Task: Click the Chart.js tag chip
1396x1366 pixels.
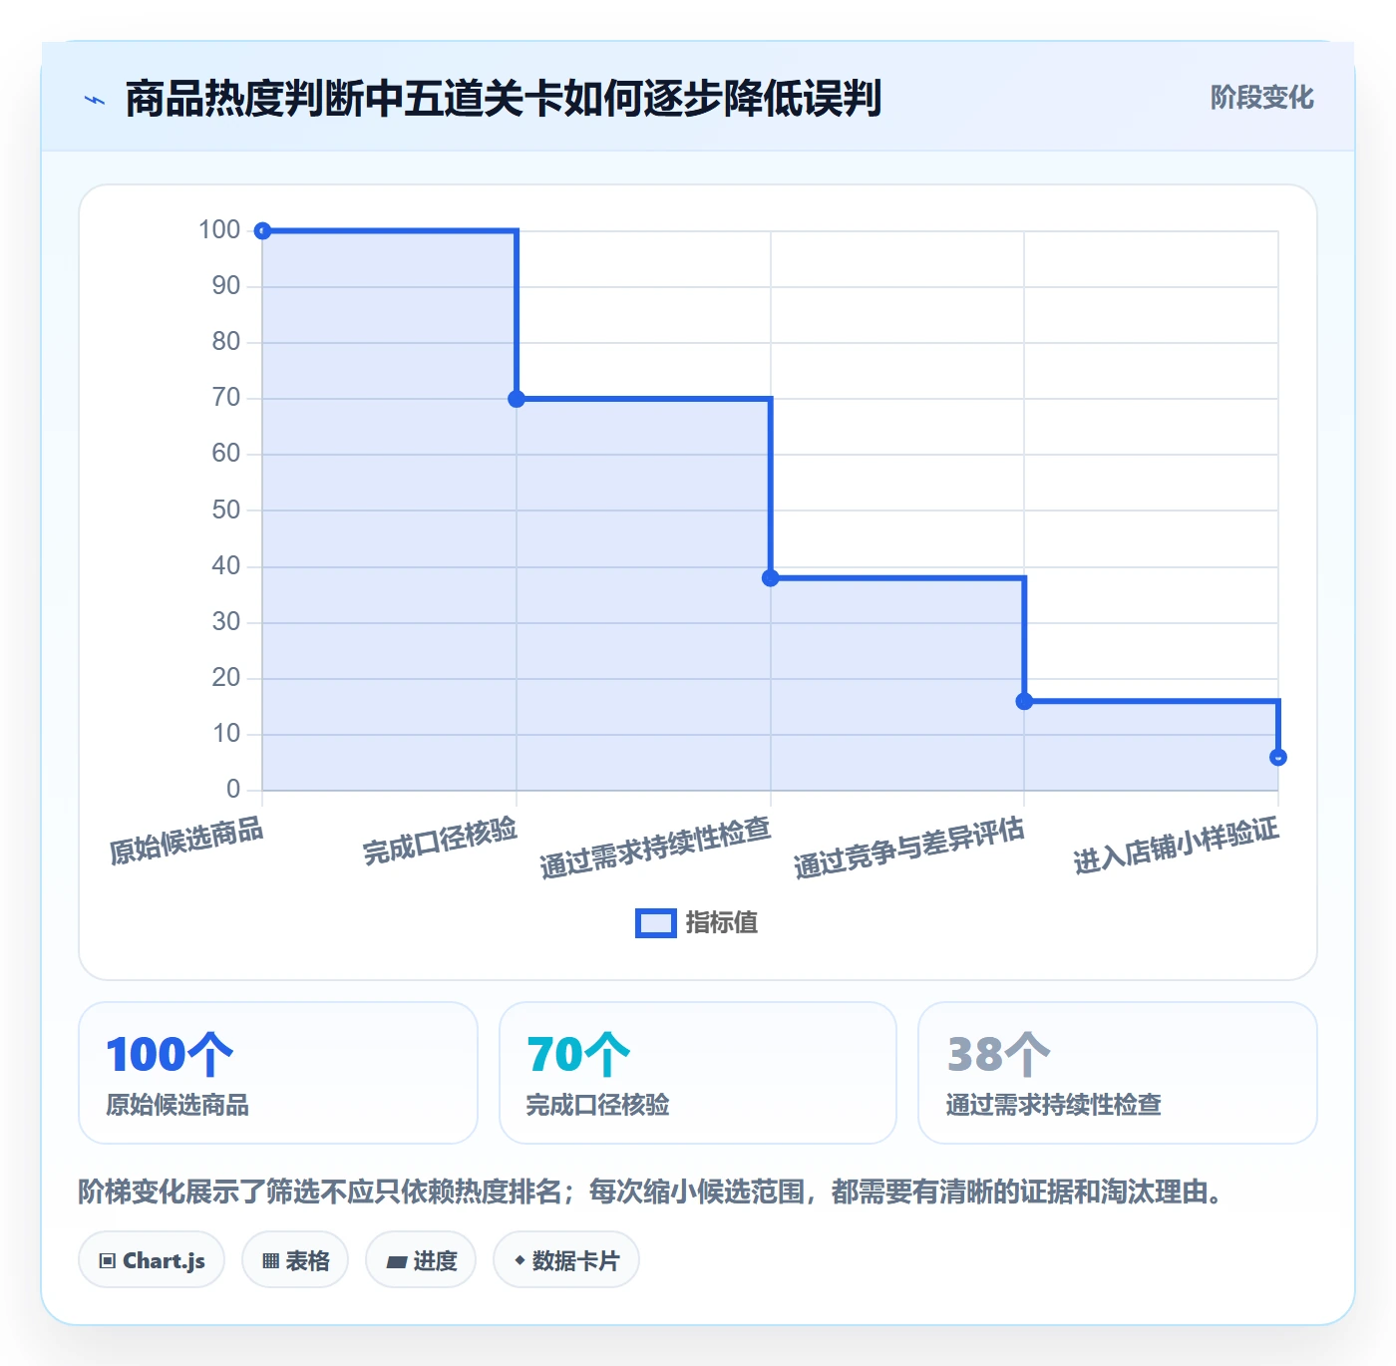Action: coord(152,1260)
